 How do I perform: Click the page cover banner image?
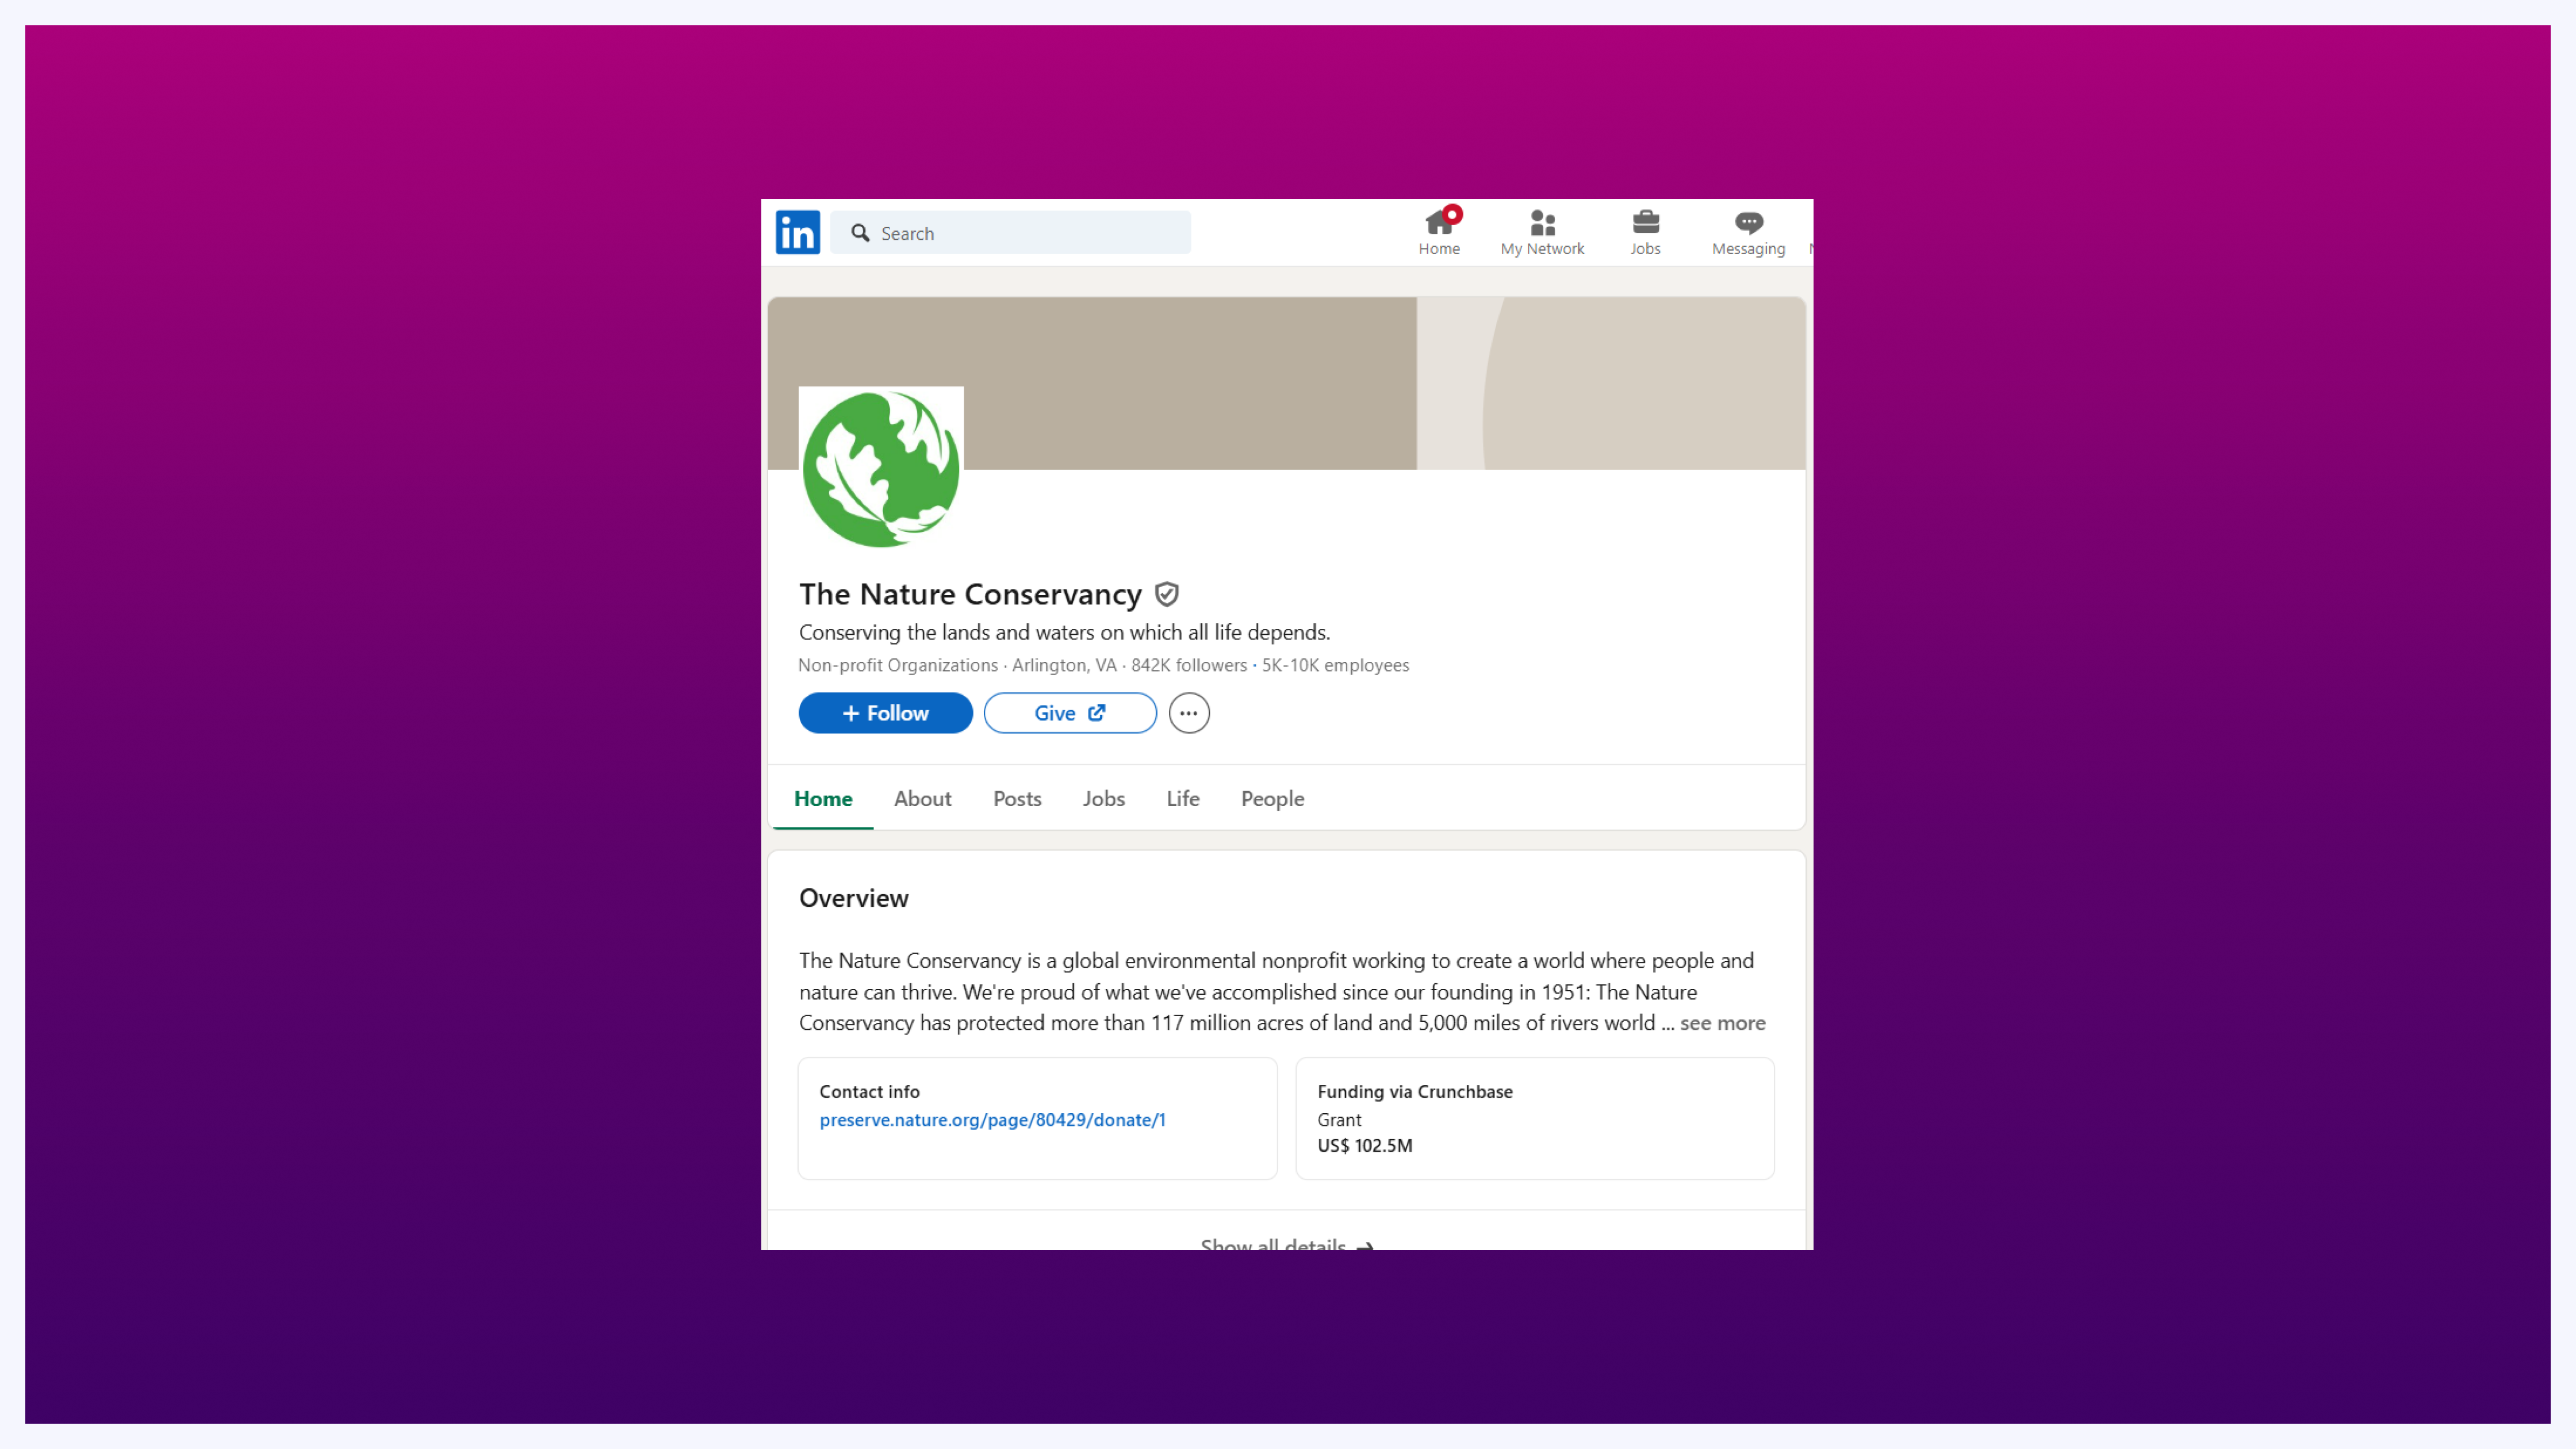(1286, 383)
